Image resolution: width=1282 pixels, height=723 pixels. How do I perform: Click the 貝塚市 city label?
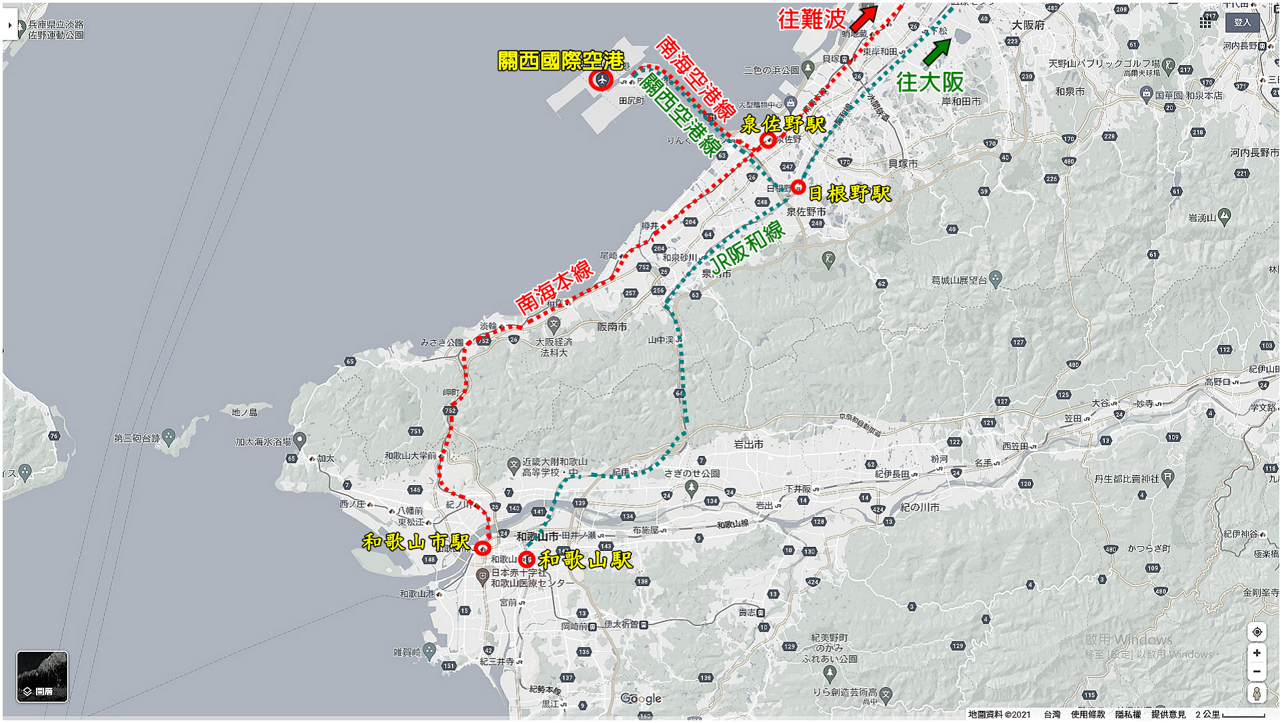pos(903,164)
